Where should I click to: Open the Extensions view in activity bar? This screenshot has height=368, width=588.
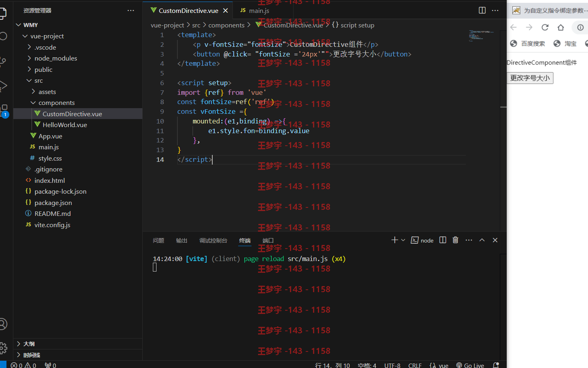pyautogui.click(x=4, y=110)
